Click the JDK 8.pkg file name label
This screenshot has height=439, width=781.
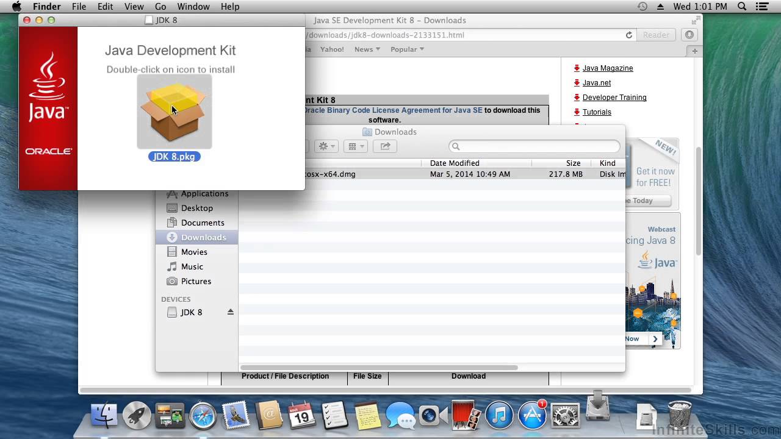174,157
